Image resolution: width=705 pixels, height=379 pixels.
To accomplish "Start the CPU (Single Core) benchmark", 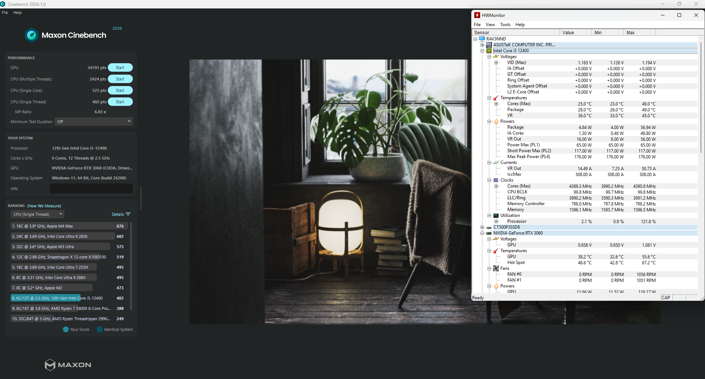I will coord(120,90).
